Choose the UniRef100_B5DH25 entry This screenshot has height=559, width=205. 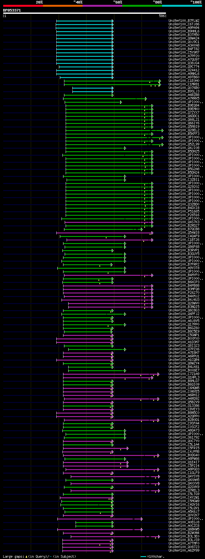184,152
